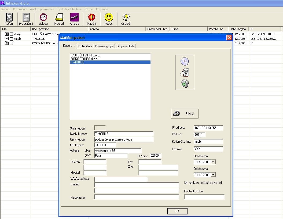This screenshot has width=283, height=219.
Task: Click the Inflexus app title icon
Action: (x=2, y=3)
